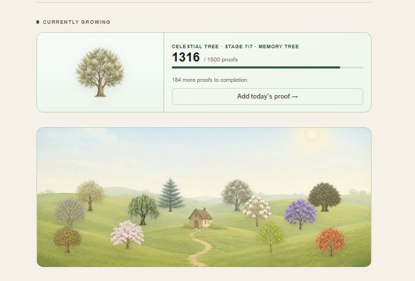The width and height of the screenshot is (415, 281).
Task: Select the dark green oak tree
Action: click(x=324, y=196)
